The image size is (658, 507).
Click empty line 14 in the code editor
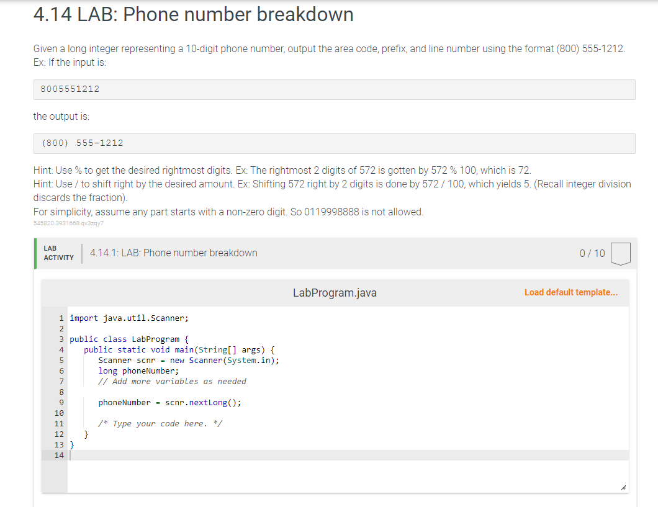pyautogui.click(x=124, y=455)
